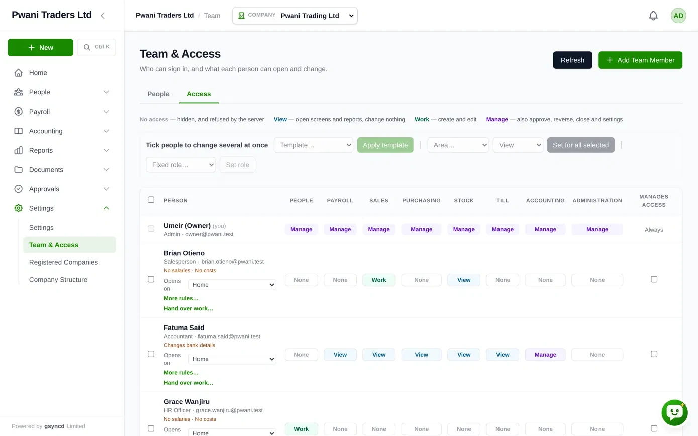Open the Area dropdown

(x=458, y=145)
